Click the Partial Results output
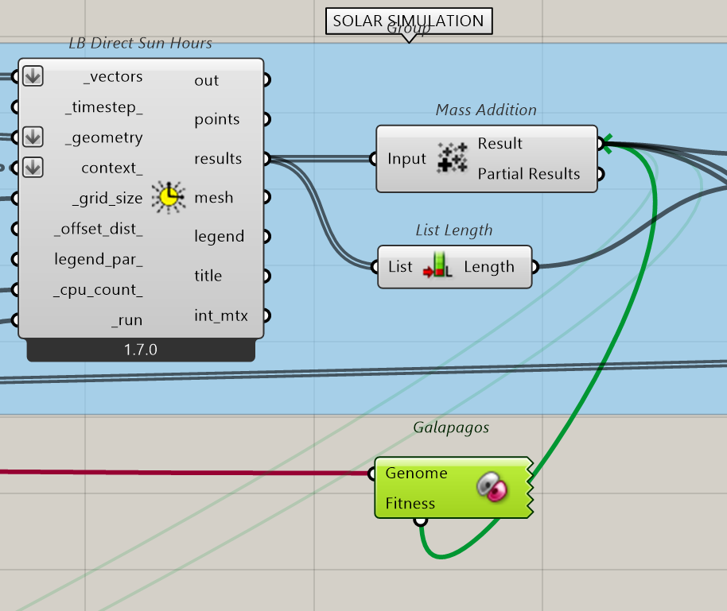727x611 pixels. (528, 174)
